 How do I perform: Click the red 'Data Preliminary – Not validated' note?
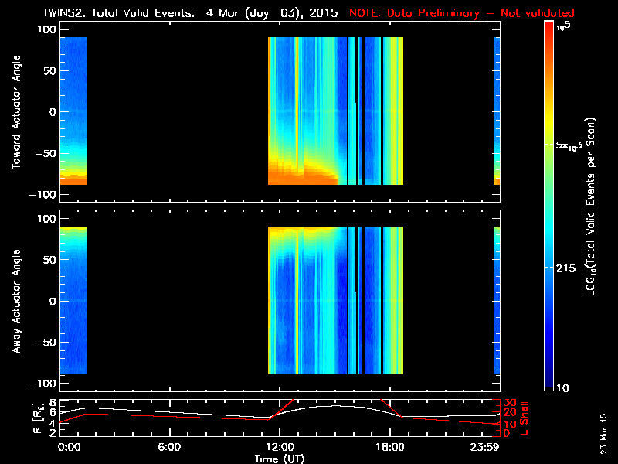462,12
